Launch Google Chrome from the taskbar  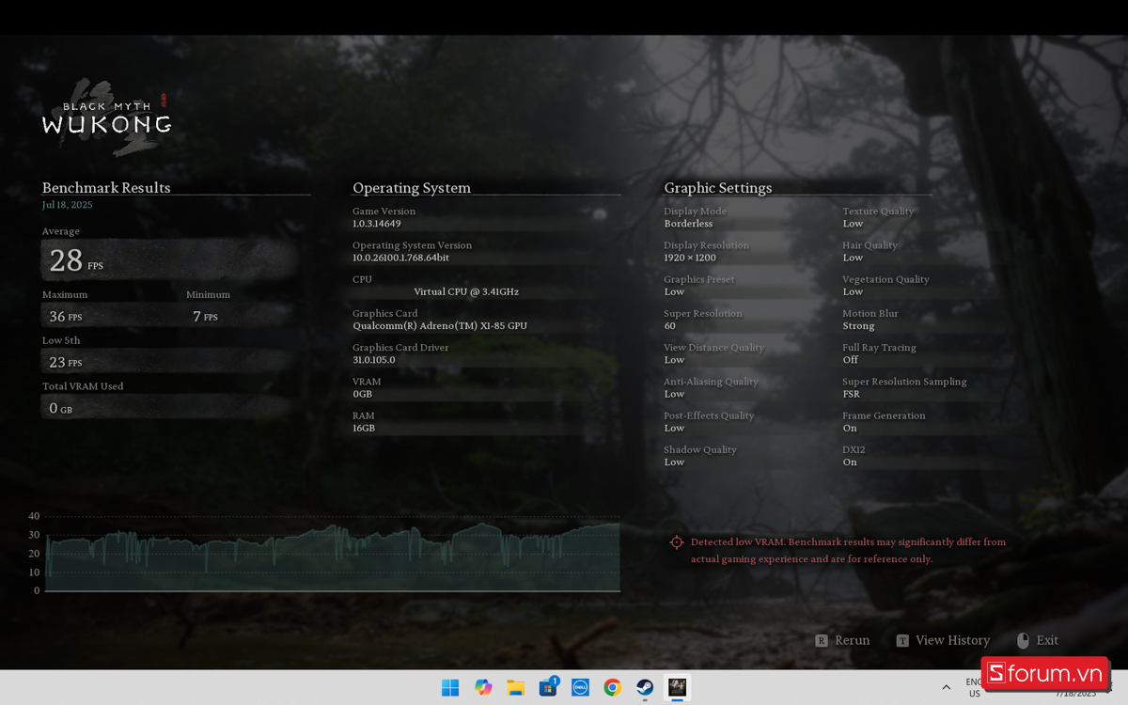click(612, 687)
